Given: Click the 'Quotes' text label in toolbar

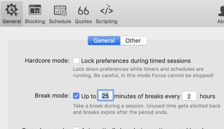Looking at the screenshot, I should pyautogui.click(x=83, y=21).
